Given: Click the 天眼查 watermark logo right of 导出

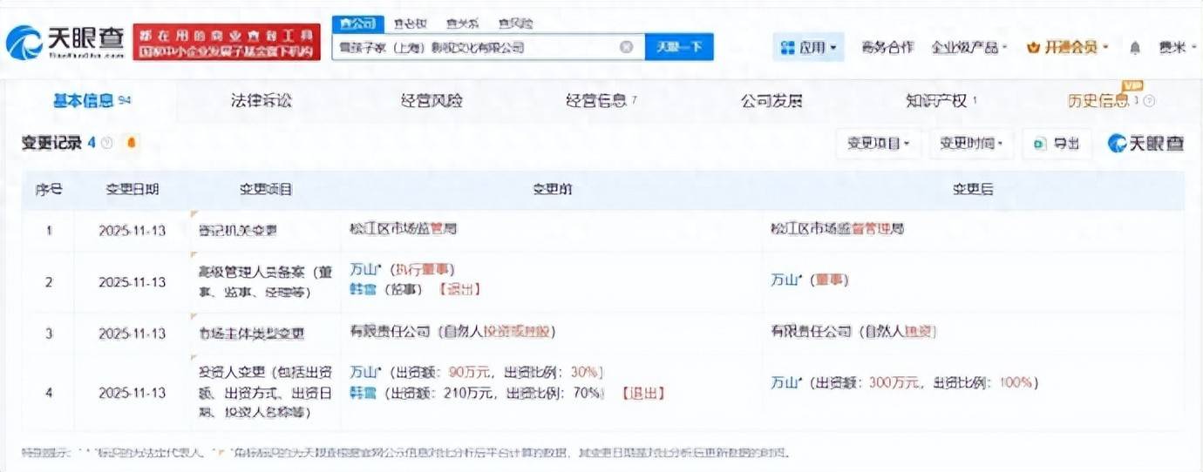Looking at the screenshot, I should pyautogui.click(x=1146, y=144).
